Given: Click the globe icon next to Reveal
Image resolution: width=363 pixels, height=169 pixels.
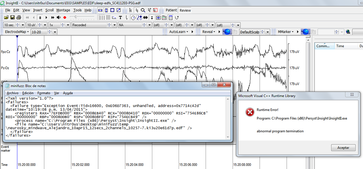Looking at the screenshot, I should point(227,32).
